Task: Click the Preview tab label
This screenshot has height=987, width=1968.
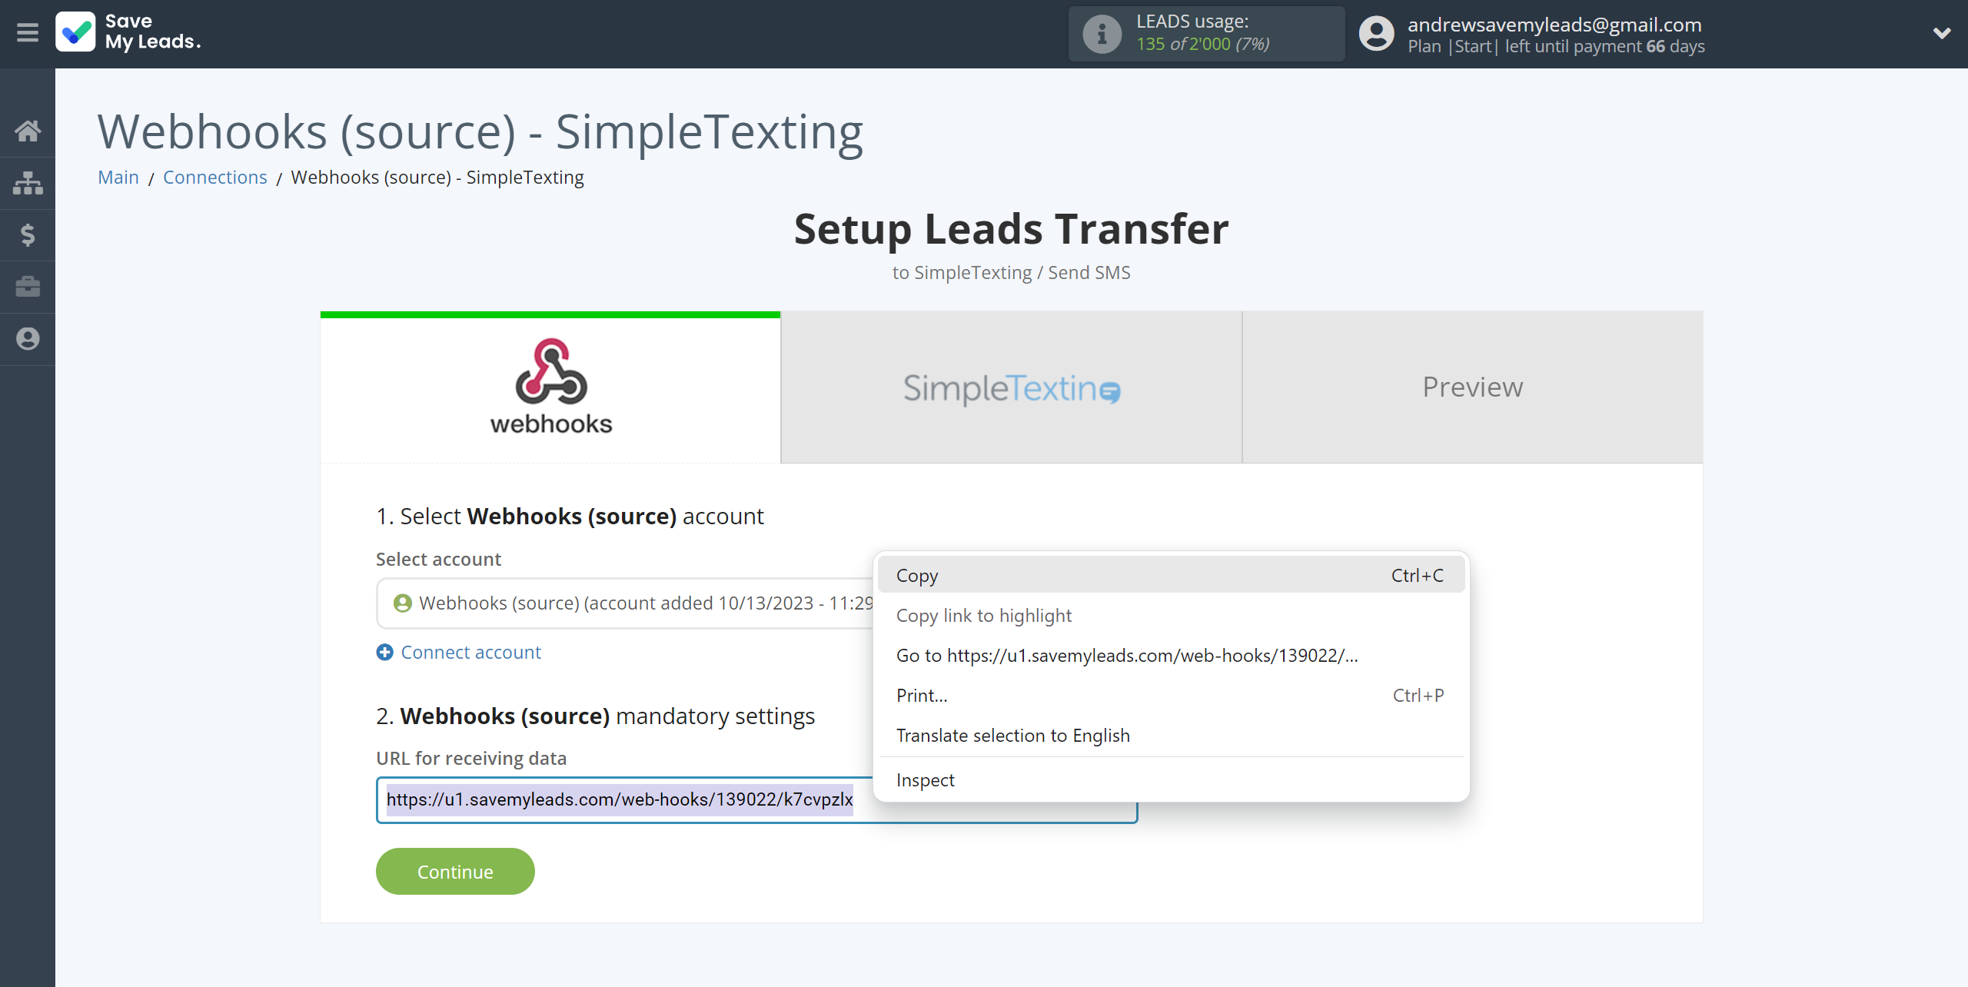Action: pyautogui.click(x=1474, y=387)
